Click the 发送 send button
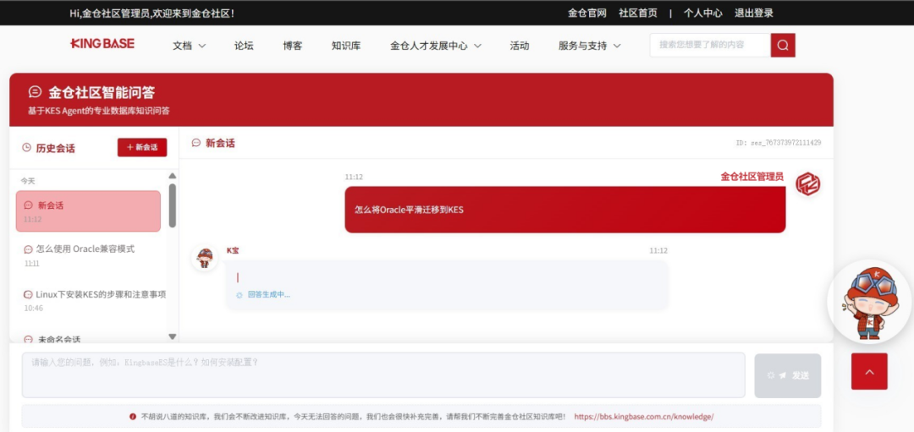Screen dimensions: 914x432 (788, 375)
